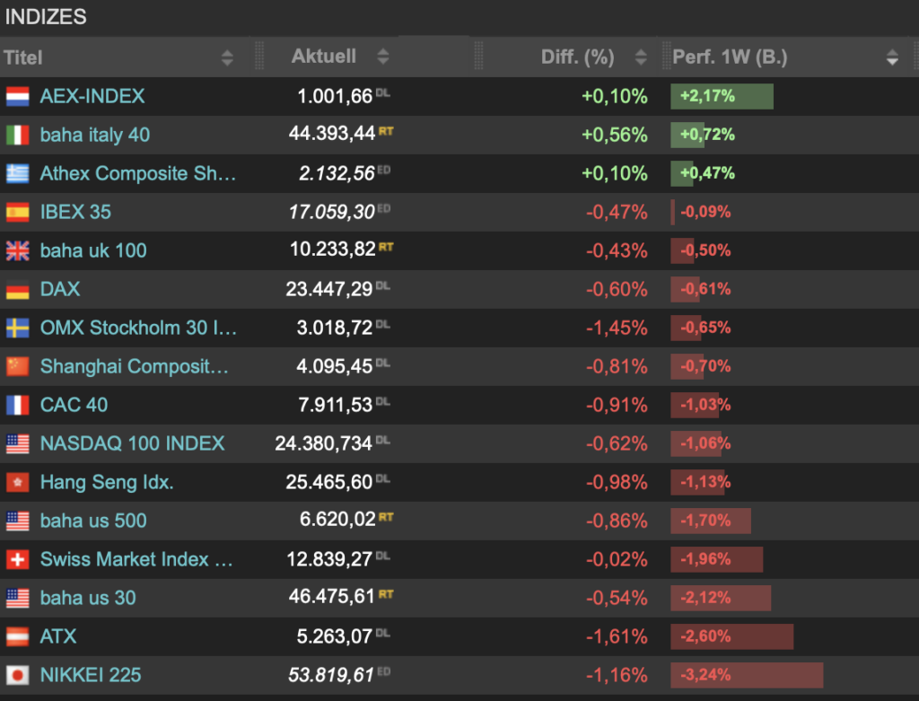Sort the table by Titel column arrows
Screen dimensions: 919x701
pyautogui.click(x=227, y=57)
